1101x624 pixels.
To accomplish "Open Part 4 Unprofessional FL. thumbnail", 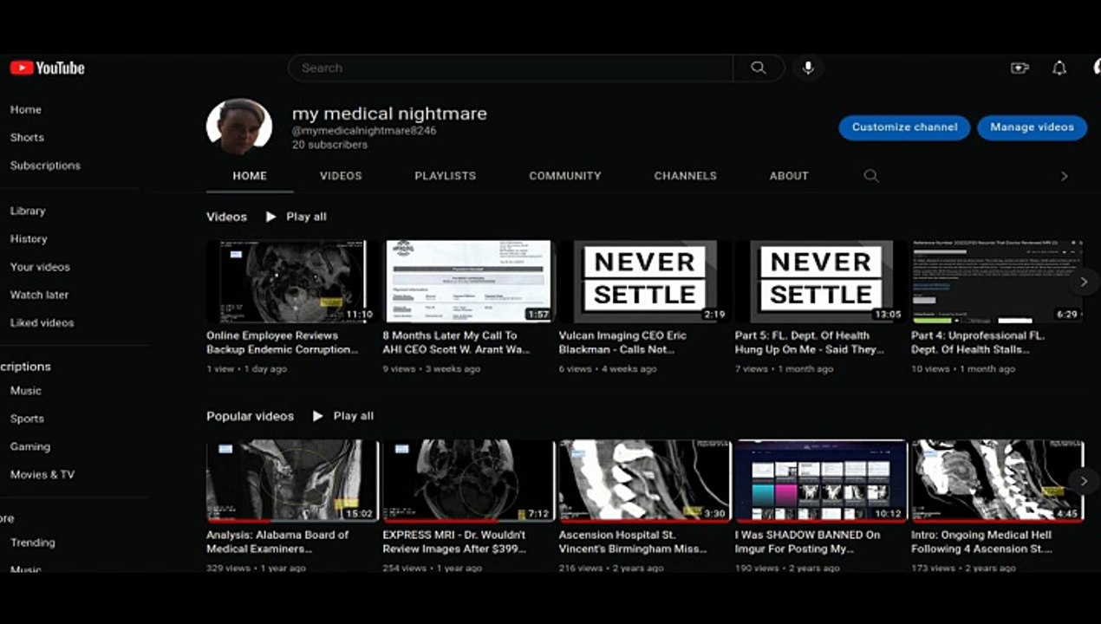I will [x=997, y=282].
